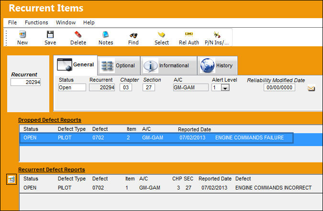
Task: Click the Select toolbar icon
Action: click(162, 34)
